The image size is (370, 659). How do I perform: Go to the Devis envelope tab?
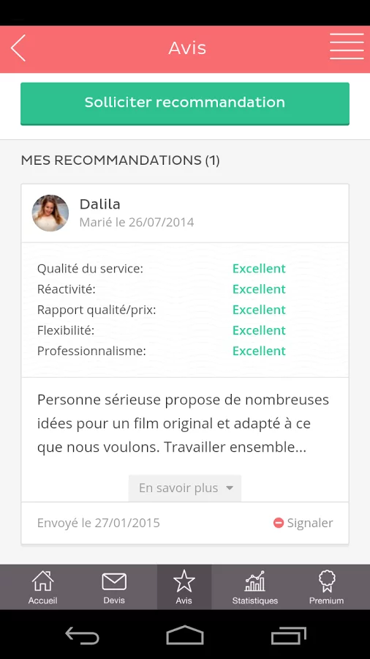pyautogui.click(x=114, y=587)
